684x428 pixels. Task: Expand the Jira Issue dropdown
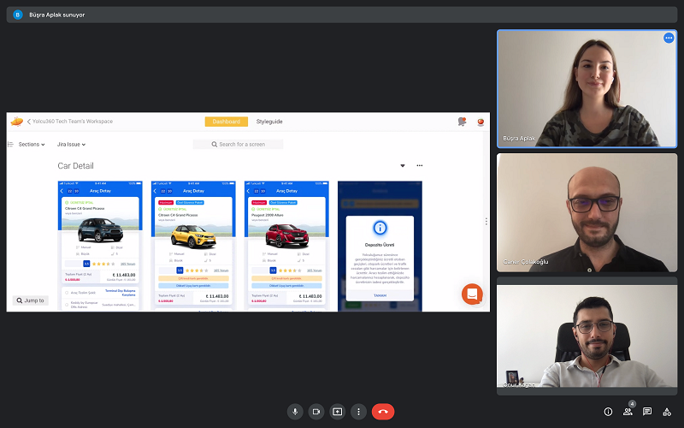70,145
